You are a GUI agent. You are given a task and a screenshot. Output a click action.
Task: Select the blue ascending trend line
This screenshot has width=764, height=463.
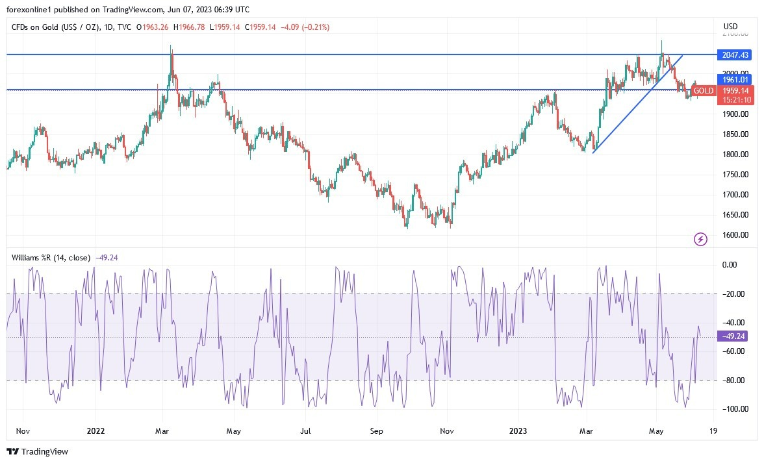click(x=637, y=104)
